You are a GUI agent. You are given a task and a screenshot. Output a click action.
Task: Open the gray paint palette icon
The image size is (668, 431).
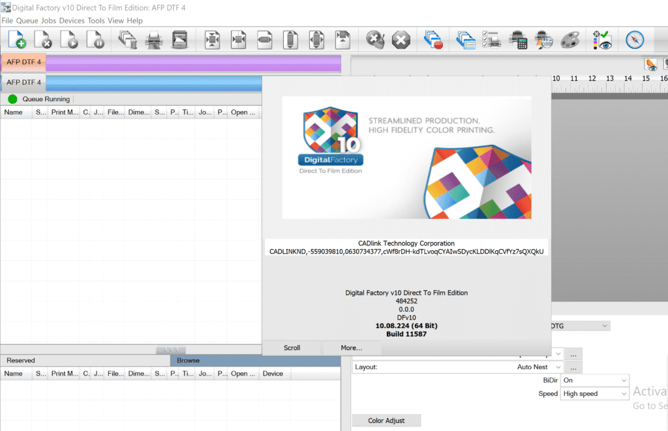tap(570, 40)
